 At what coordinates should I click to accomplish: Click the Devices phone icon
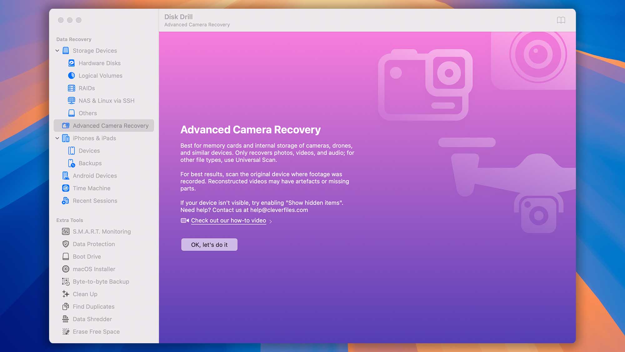72,151
